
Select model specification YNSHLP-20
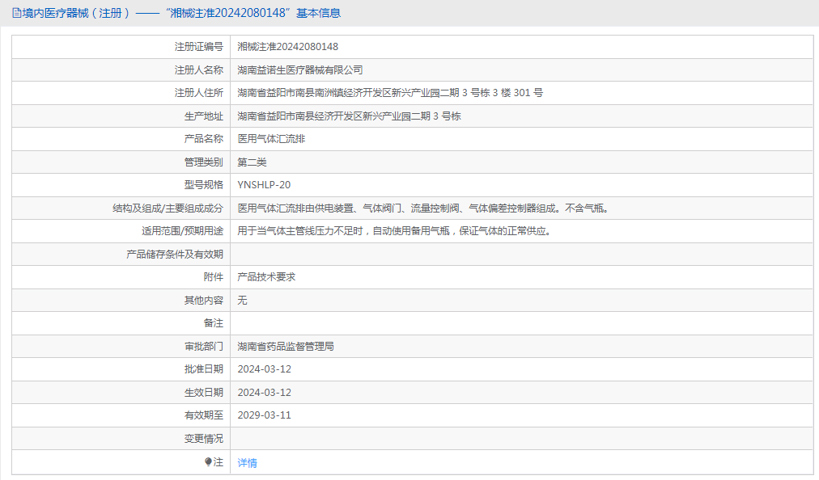tap(264, 185)
